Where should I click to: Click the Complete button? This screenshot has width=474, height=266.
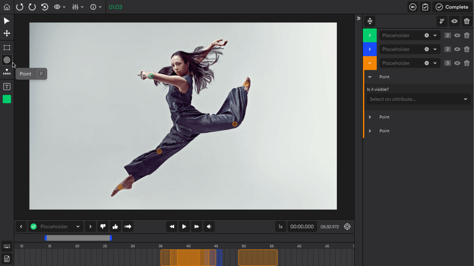click(452, 7)
